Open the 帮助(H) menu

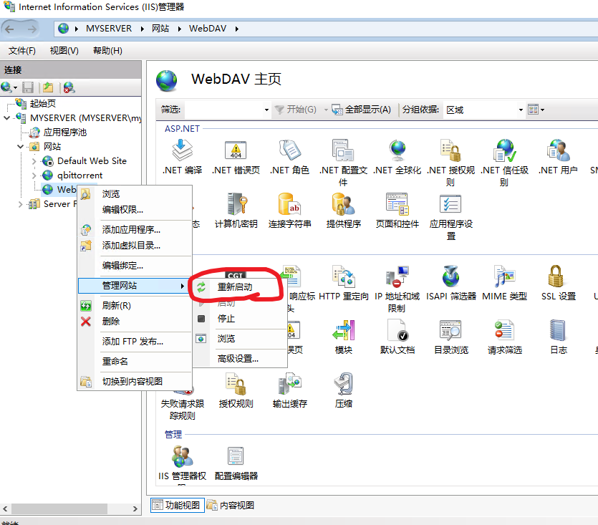(107, 51)
